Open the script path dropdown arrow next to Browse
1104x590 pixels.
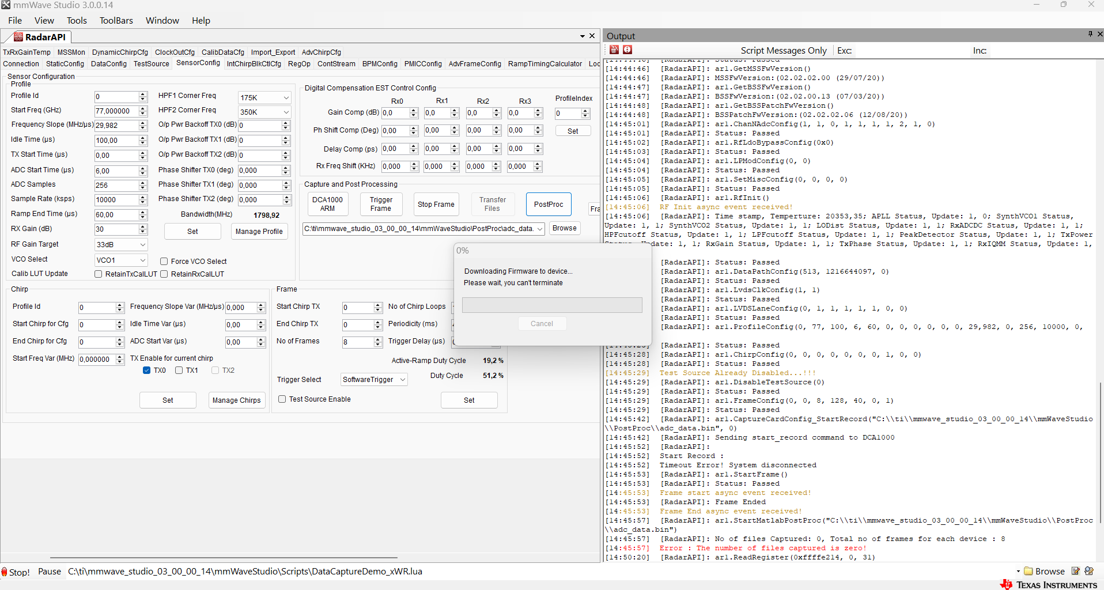1018,572
